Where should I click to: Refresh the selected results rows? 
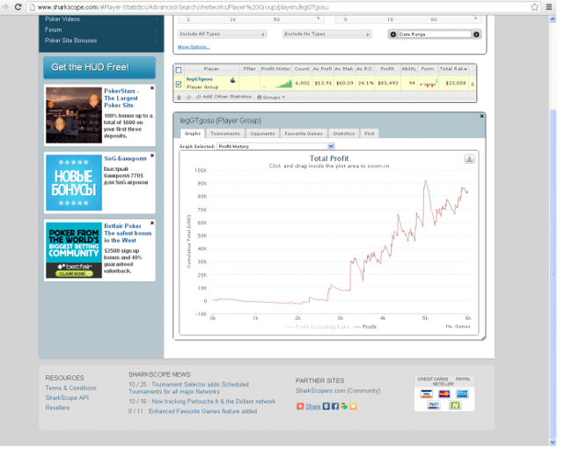[188, 97]
